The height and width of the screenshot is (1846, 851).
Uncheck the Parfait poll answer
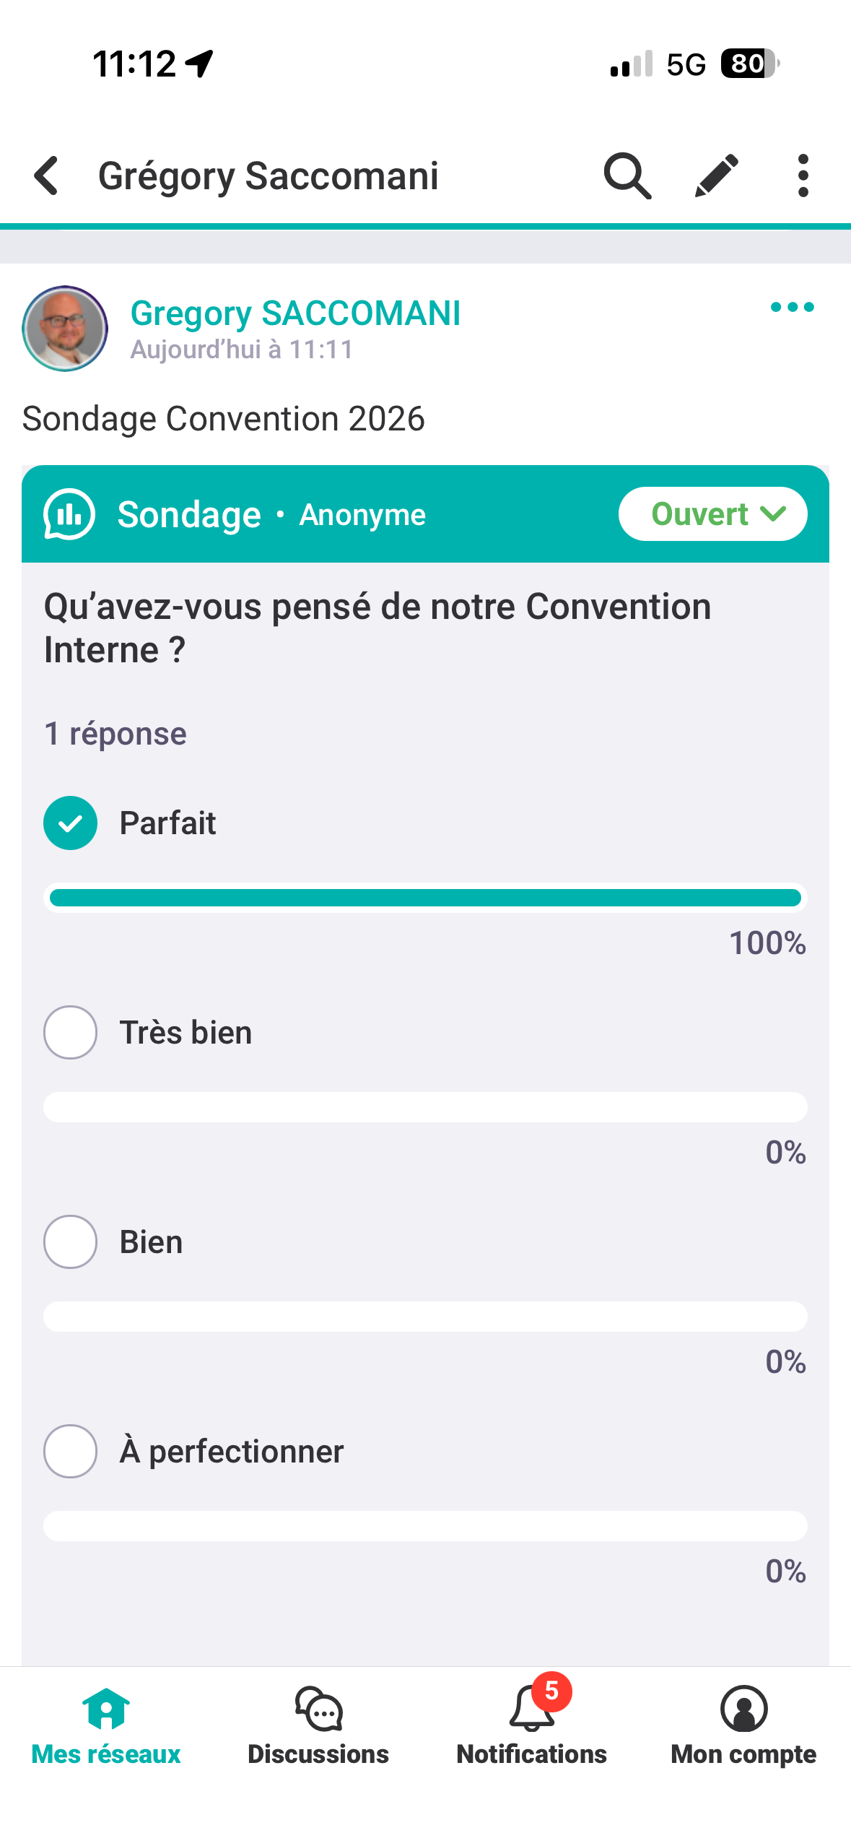pos(71,823)
